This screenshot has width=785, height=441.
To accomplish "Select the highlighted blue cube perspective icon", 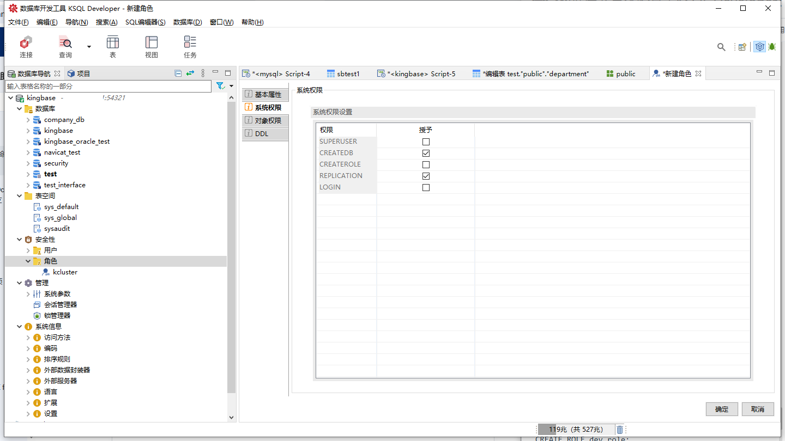I will pyautogui.click(x=759, y=47).
